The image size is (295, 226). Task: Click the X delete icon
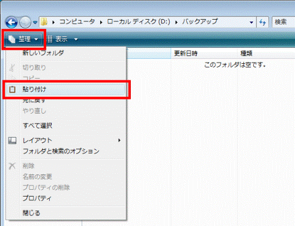tap(12, 166)
